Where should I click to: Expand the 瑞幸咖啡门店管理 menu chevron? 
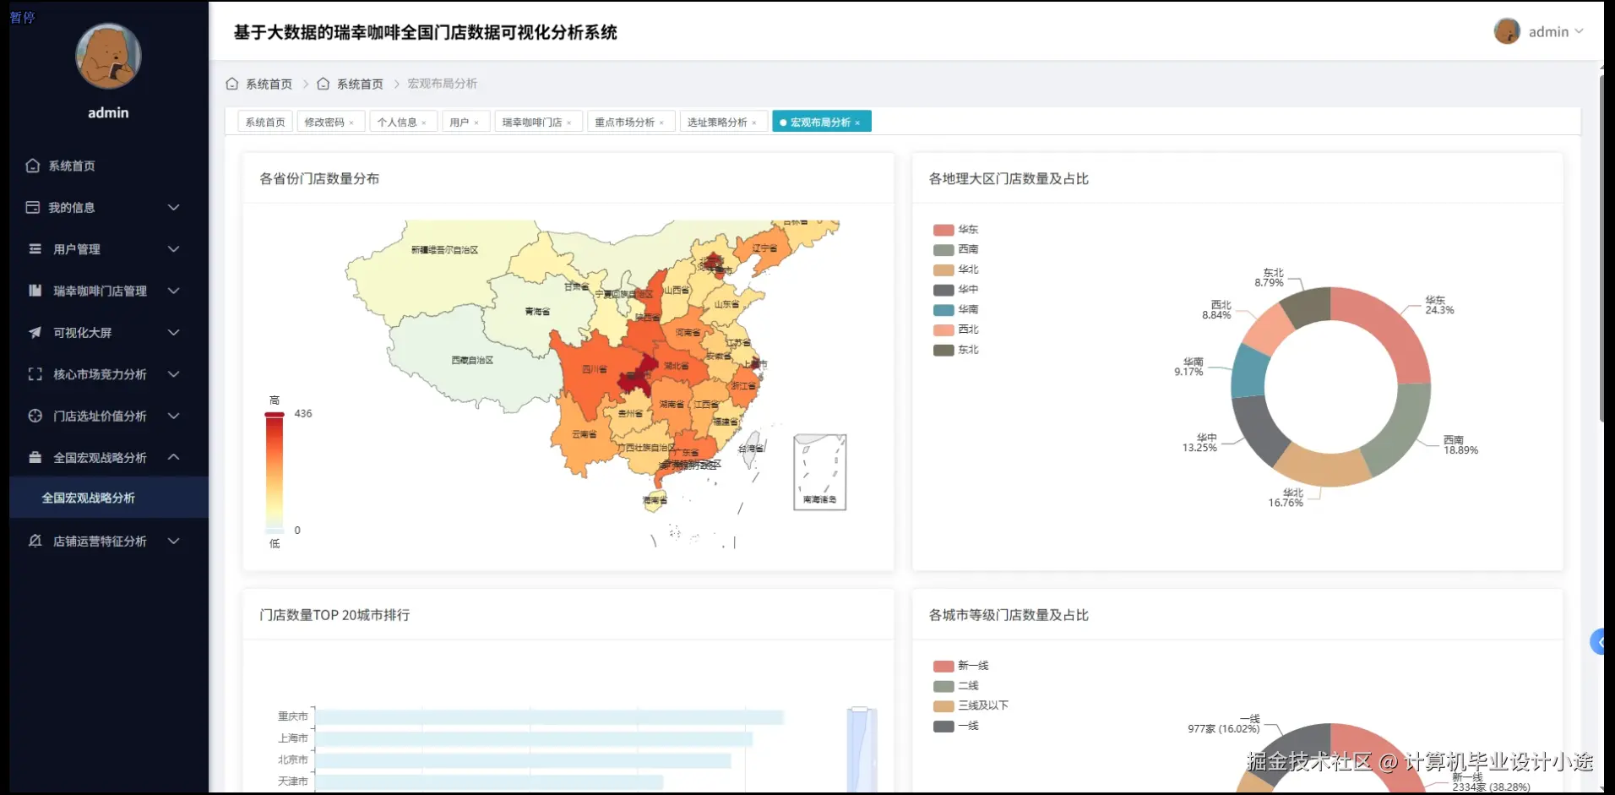click(x=173, y=291)
